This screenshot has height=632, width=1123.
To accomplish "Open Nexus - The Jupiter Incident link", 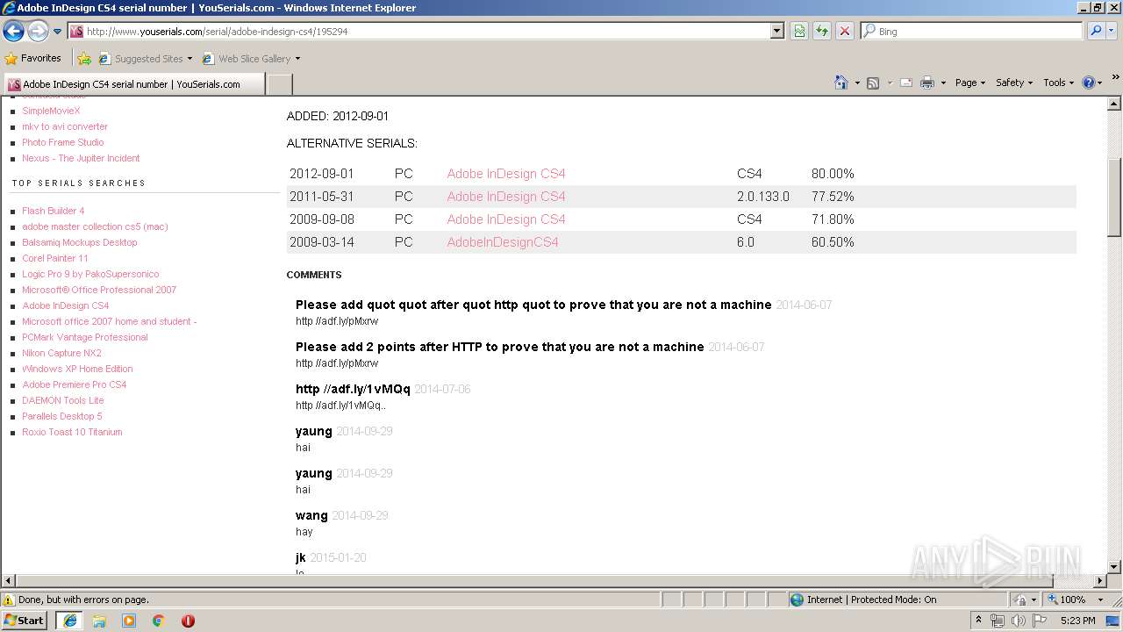I will click(81, 158).
